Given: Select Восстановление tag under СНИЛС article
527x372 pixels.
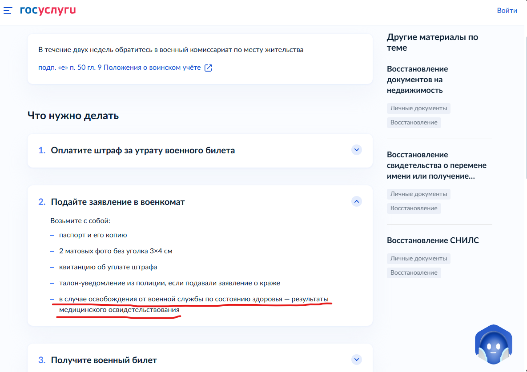Looking at the screenshot, I should (x=414, y=272).
